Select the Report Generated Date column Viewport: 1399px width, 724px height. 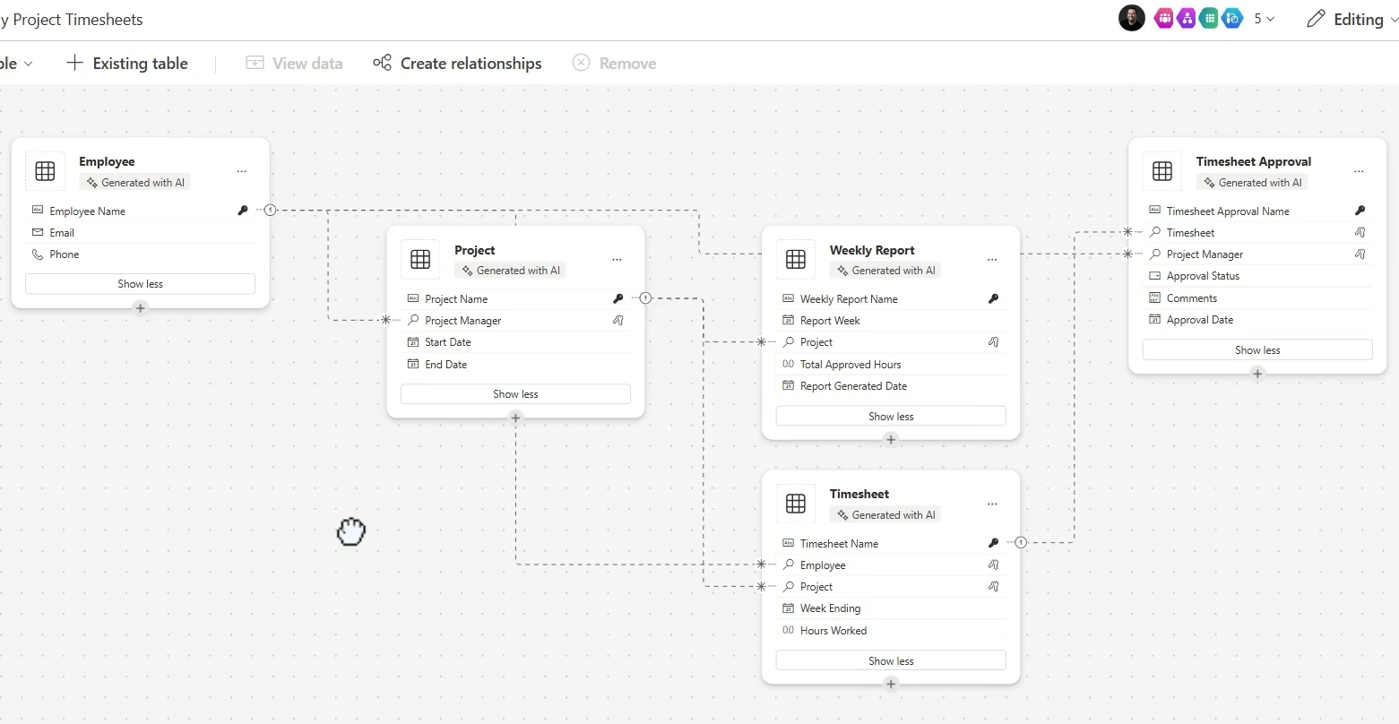click(x=891, y=386)
